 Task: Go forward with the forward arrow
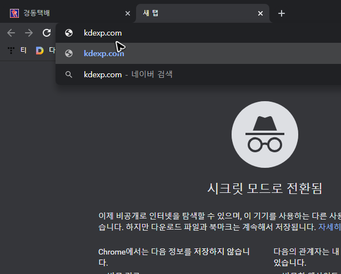(29, 33)
